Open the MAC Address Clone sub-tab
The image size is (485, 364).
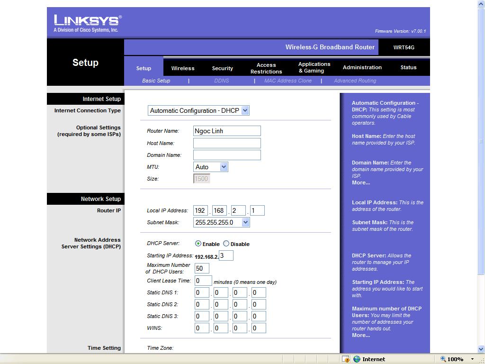288,81
